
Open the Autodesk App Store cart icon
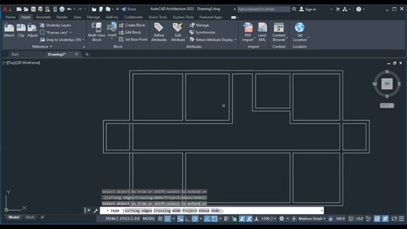tap(338, 9)
